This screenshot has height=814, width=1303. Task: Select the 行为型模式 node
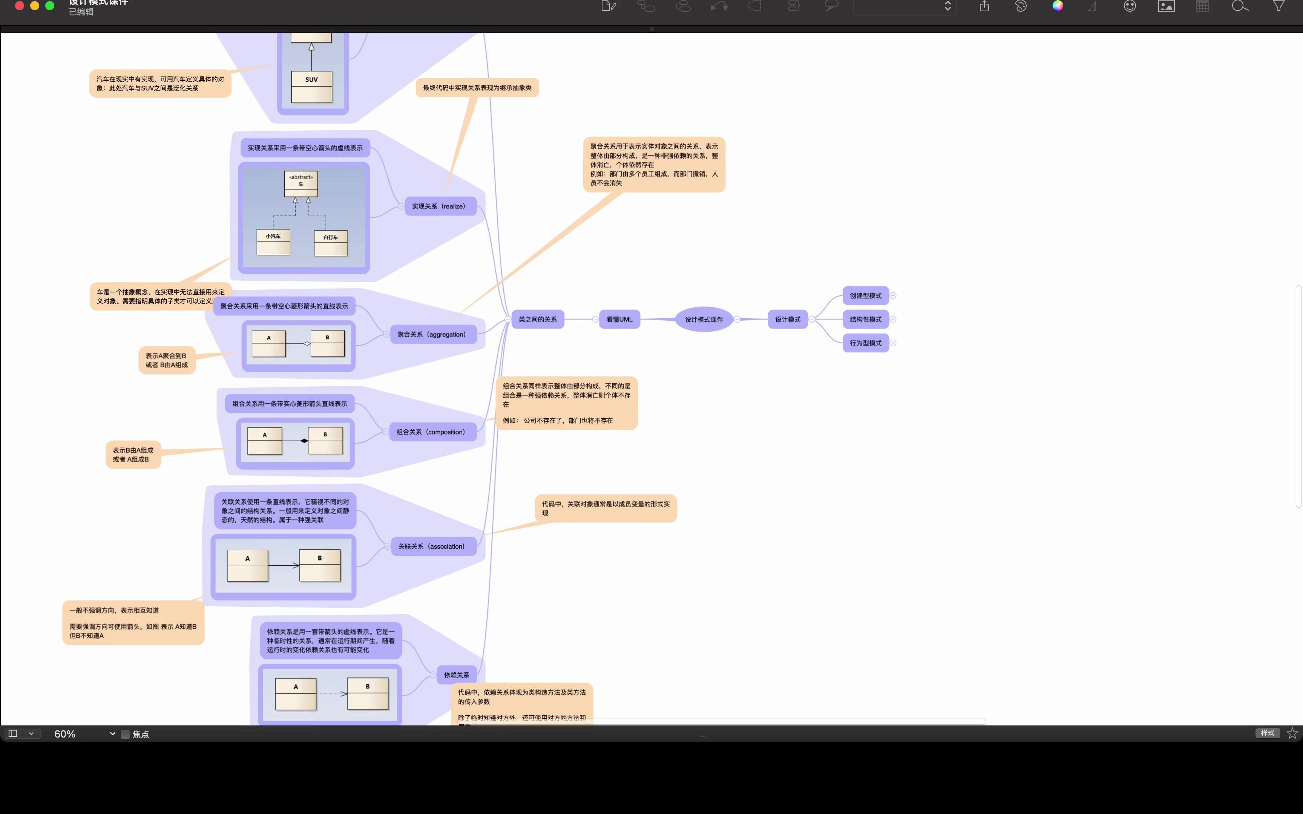tap(865, 343)
